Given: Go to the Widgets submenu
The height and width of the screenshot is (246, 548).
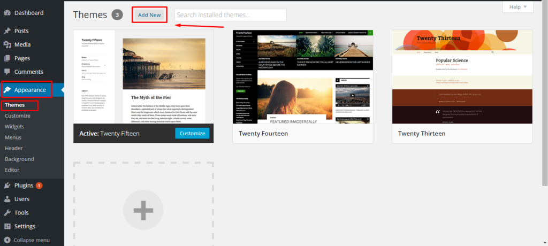Looking at the screenshot, I should tap(14, 127).
